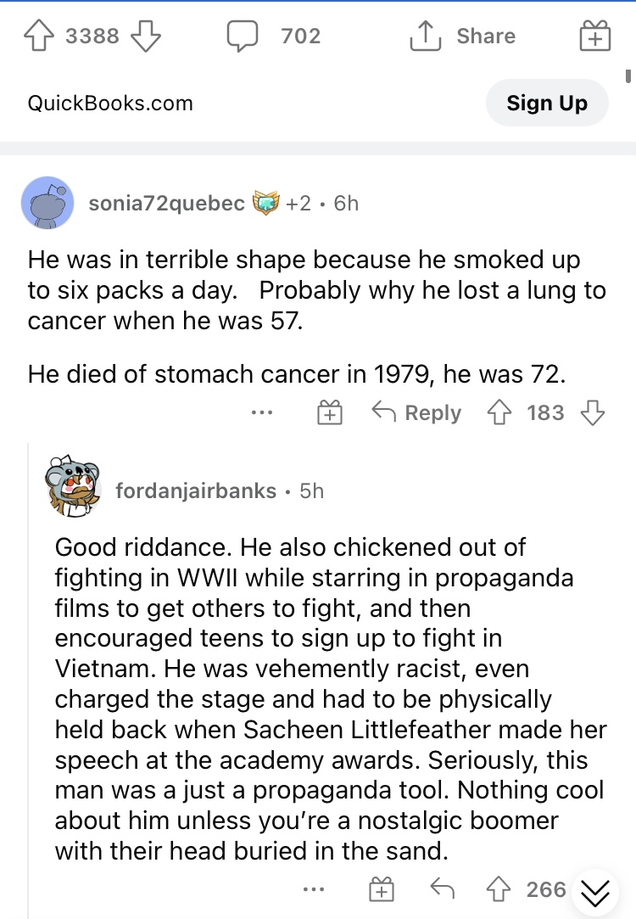Jump to next comment with double chevron

click(595, 894)
